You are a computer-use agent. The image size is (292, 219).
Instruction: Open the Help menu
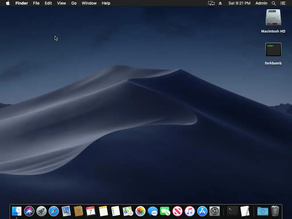106,3
